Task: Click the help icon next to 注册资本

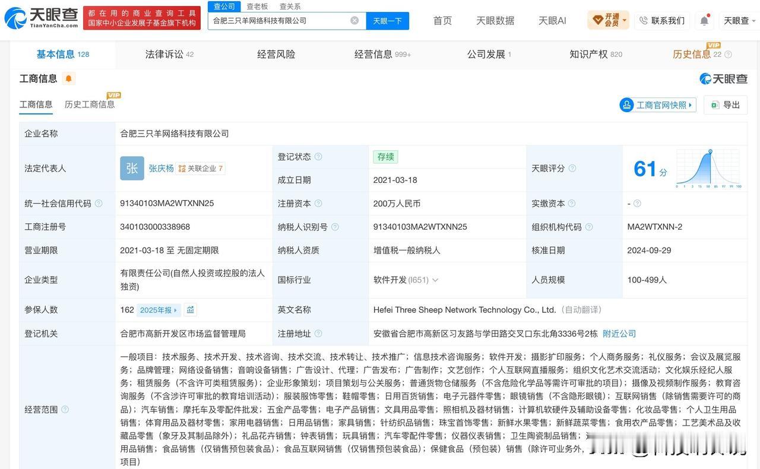Action: tap(318, 204)
